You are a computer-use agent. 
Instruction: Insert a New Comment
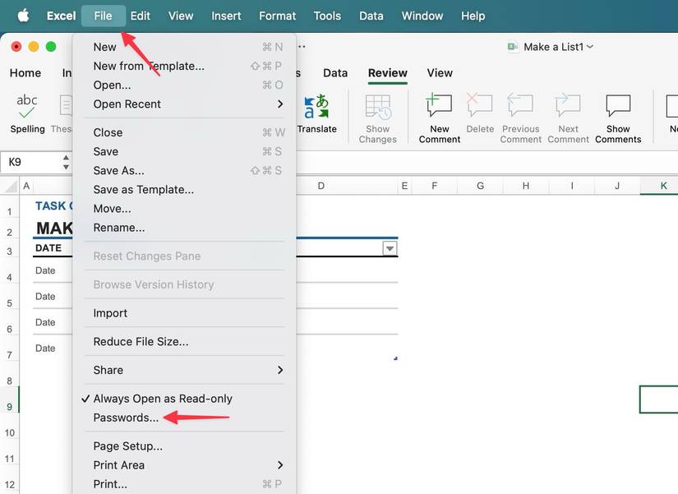(x=439, y=115)
